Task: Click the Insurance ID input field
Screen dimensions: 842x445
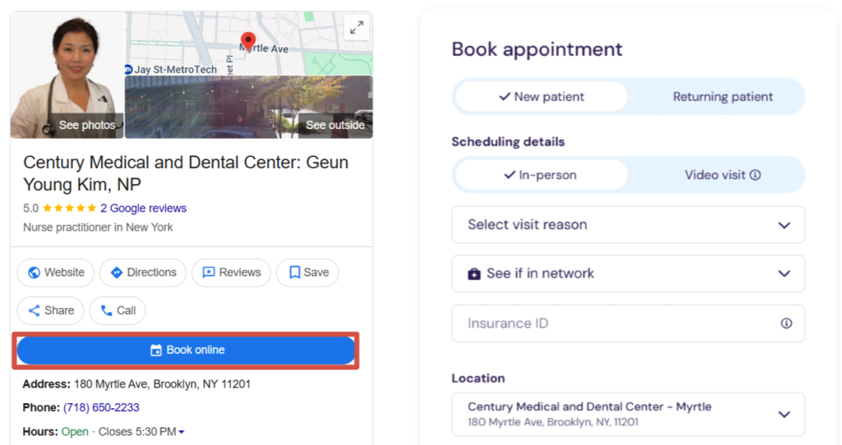Action: 617,323
